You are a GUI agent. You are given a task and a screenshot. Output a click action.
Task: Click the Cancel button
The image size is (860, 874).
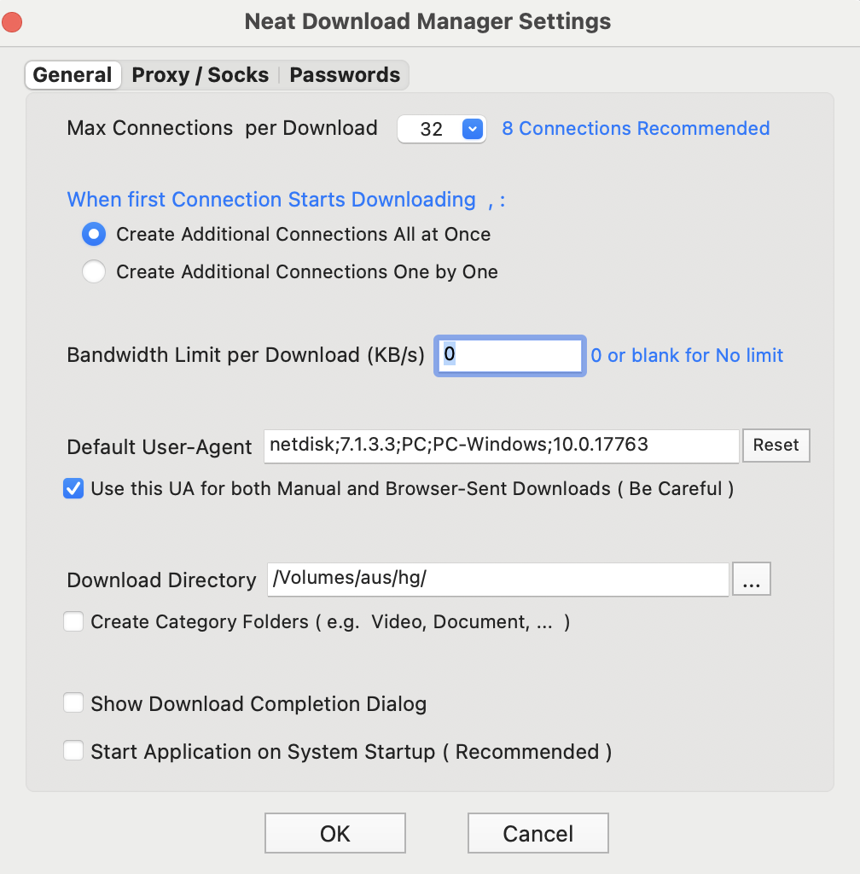coord(537,833)
